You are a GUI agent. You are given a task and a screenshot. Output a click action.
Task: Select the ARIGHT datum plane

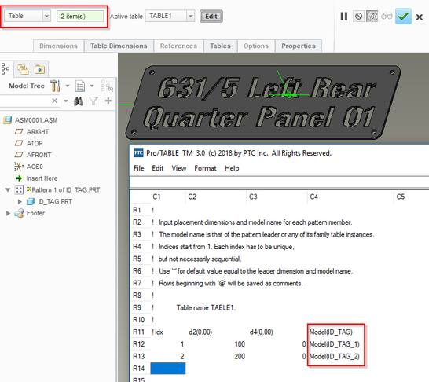38,131
